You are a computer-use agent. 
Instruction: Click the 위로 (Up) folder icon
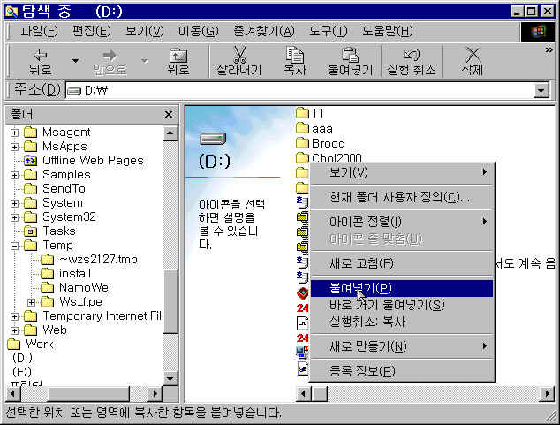click(x=178, y=55)
